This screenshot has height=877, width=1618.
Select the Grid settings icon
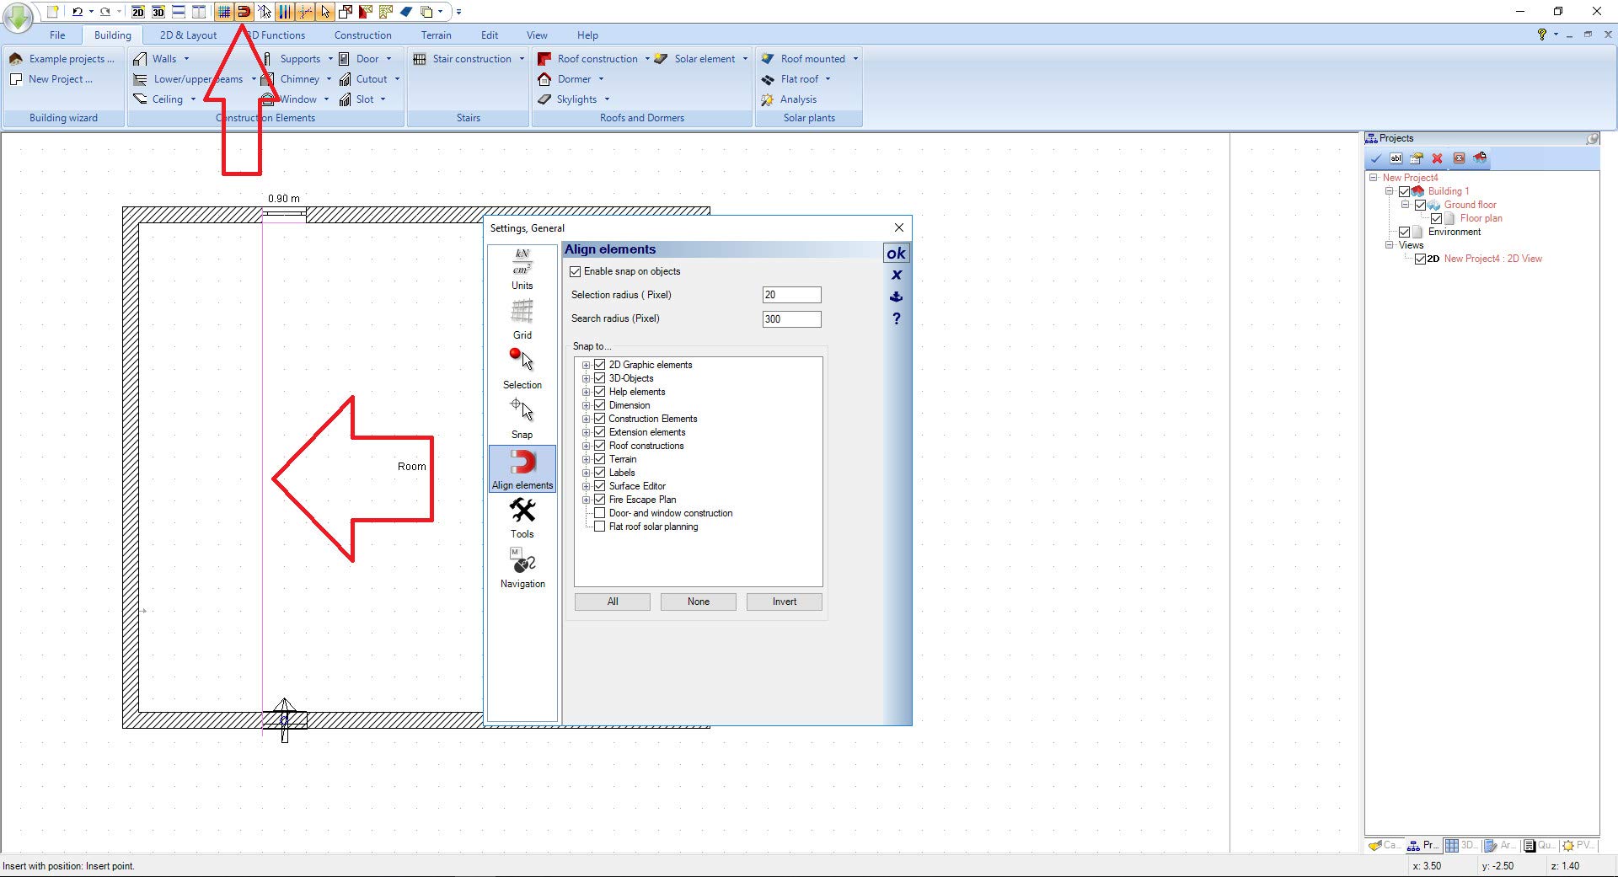tap(522, 318)
